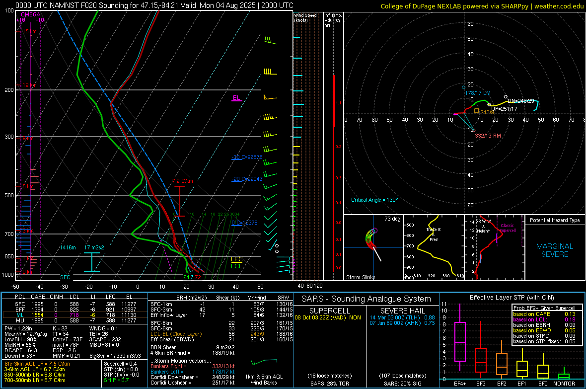Click the based on LCL: 0.19 probability
Image resolution: width=586 pixels, height=389 pixels.
click(x=544, y=319)
